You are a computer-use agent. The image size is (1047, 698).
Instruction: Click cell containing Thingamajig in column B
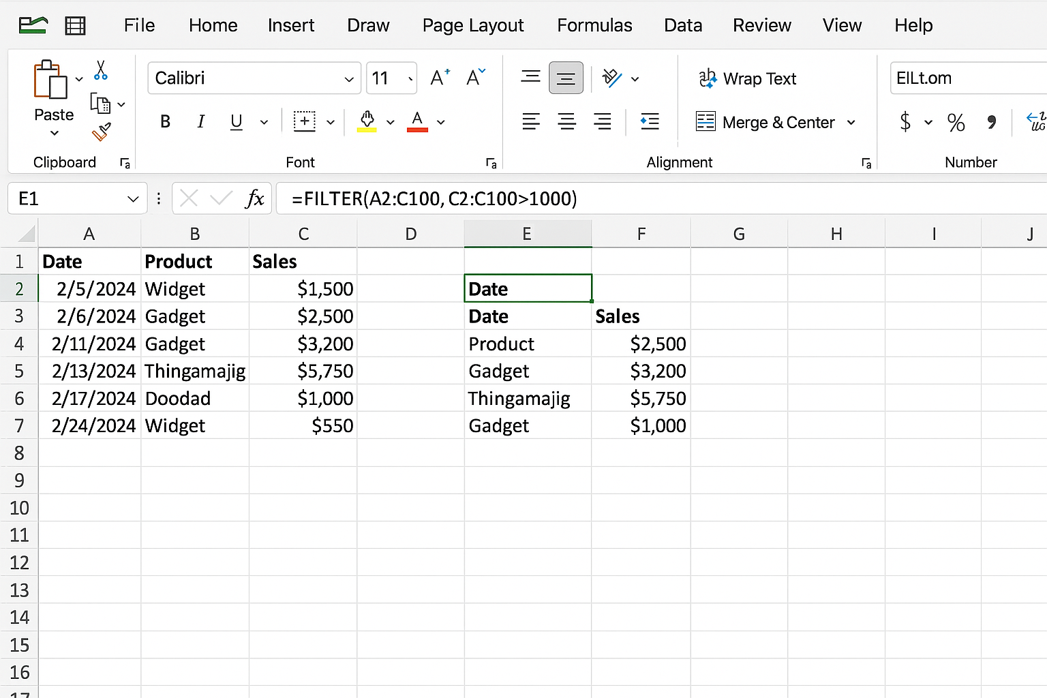point(195,371)
